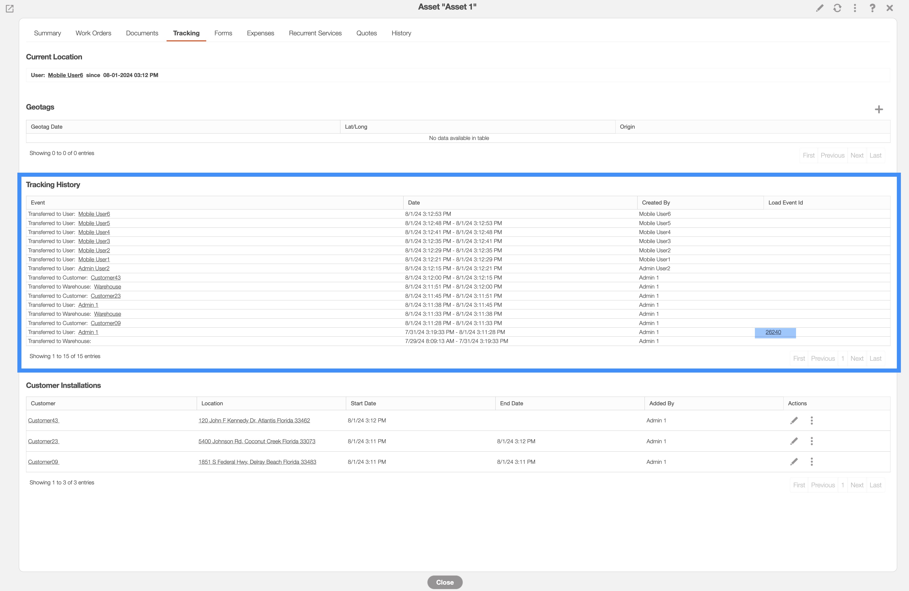Open the Recurrent Services tab
This screenshot has width=909, height=591.
315,33
